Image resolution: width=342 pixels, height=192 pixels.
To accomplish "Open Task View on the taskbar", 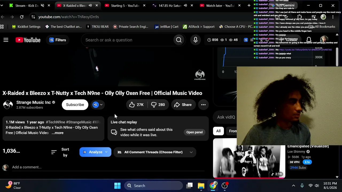I will click(x=190, y=186).
